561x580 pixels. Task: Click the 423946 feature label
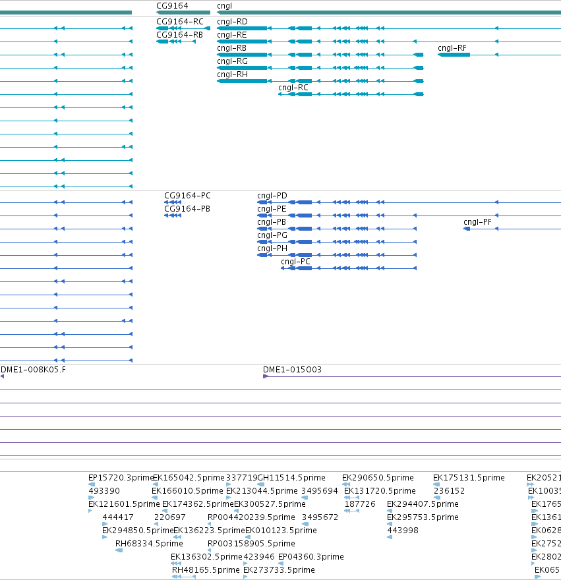coord(259,557)
